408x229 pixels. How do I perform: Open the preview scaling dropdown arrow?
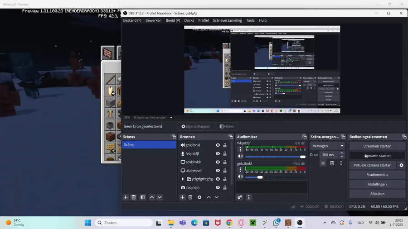pos(171,117)
